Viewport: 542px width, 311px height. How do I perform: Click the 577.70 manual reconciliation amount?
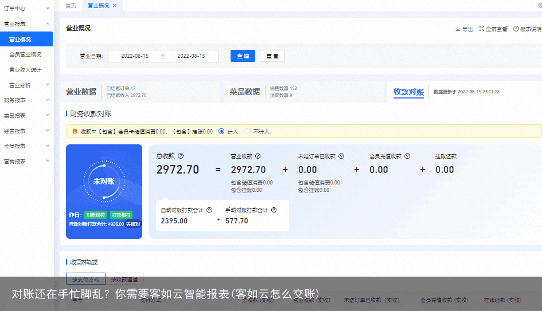coord(237,221)
